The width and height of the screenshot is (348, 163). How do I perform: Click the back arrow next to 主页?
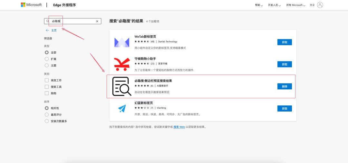[x=47, y=30]
